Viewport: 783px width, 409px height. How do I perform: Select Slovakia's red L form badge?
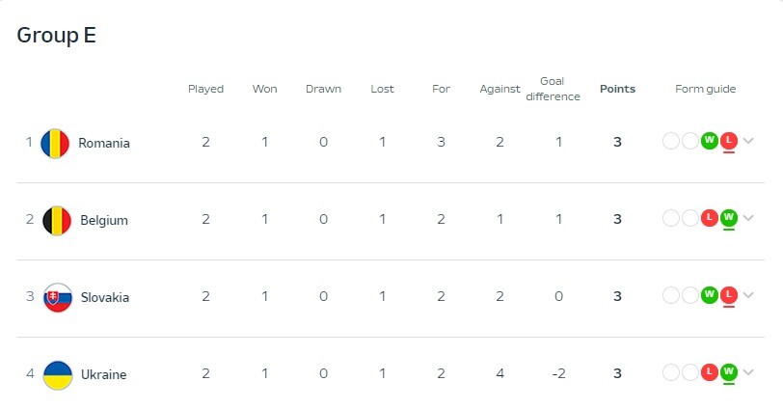[729, 295]
